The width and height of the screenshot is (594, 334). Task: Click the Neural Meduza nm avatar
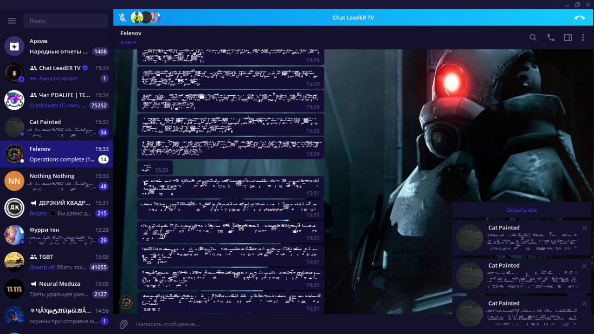click(14, 288)
